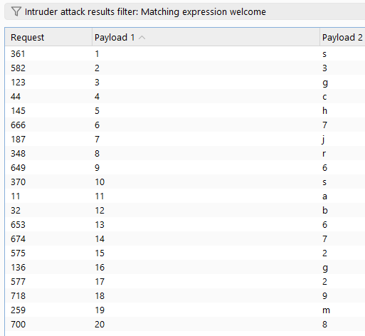Select the row for request 666

[x=185, y=125]
